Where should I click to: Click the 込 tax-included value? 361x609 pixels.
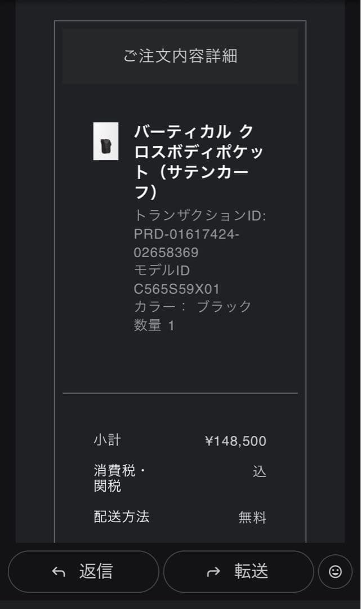point(259,471)
